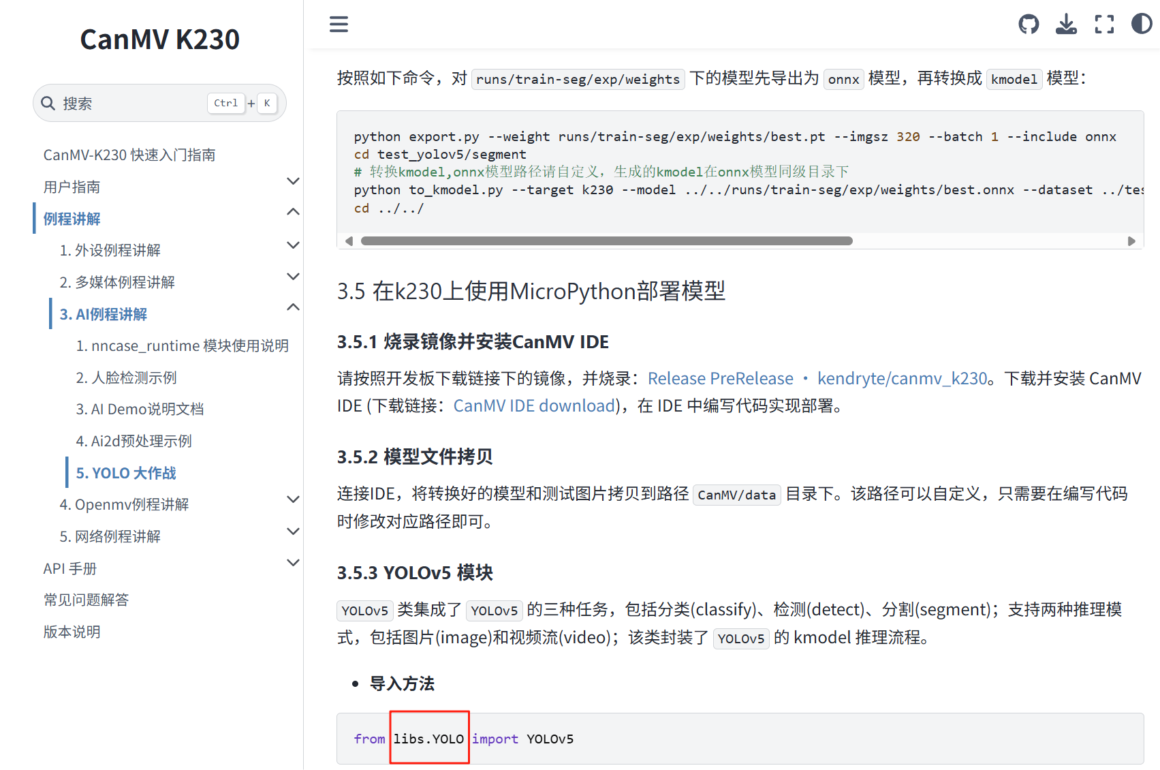Click the download page icon

tap(1066, 25)
